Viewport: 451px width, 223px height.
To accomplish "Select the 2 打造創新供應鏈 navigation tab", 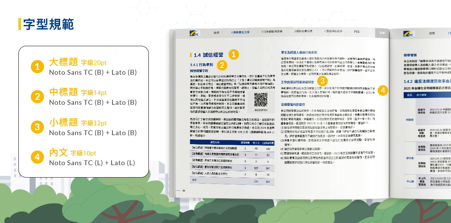I will pyautogui.click(x=271, y=32).
